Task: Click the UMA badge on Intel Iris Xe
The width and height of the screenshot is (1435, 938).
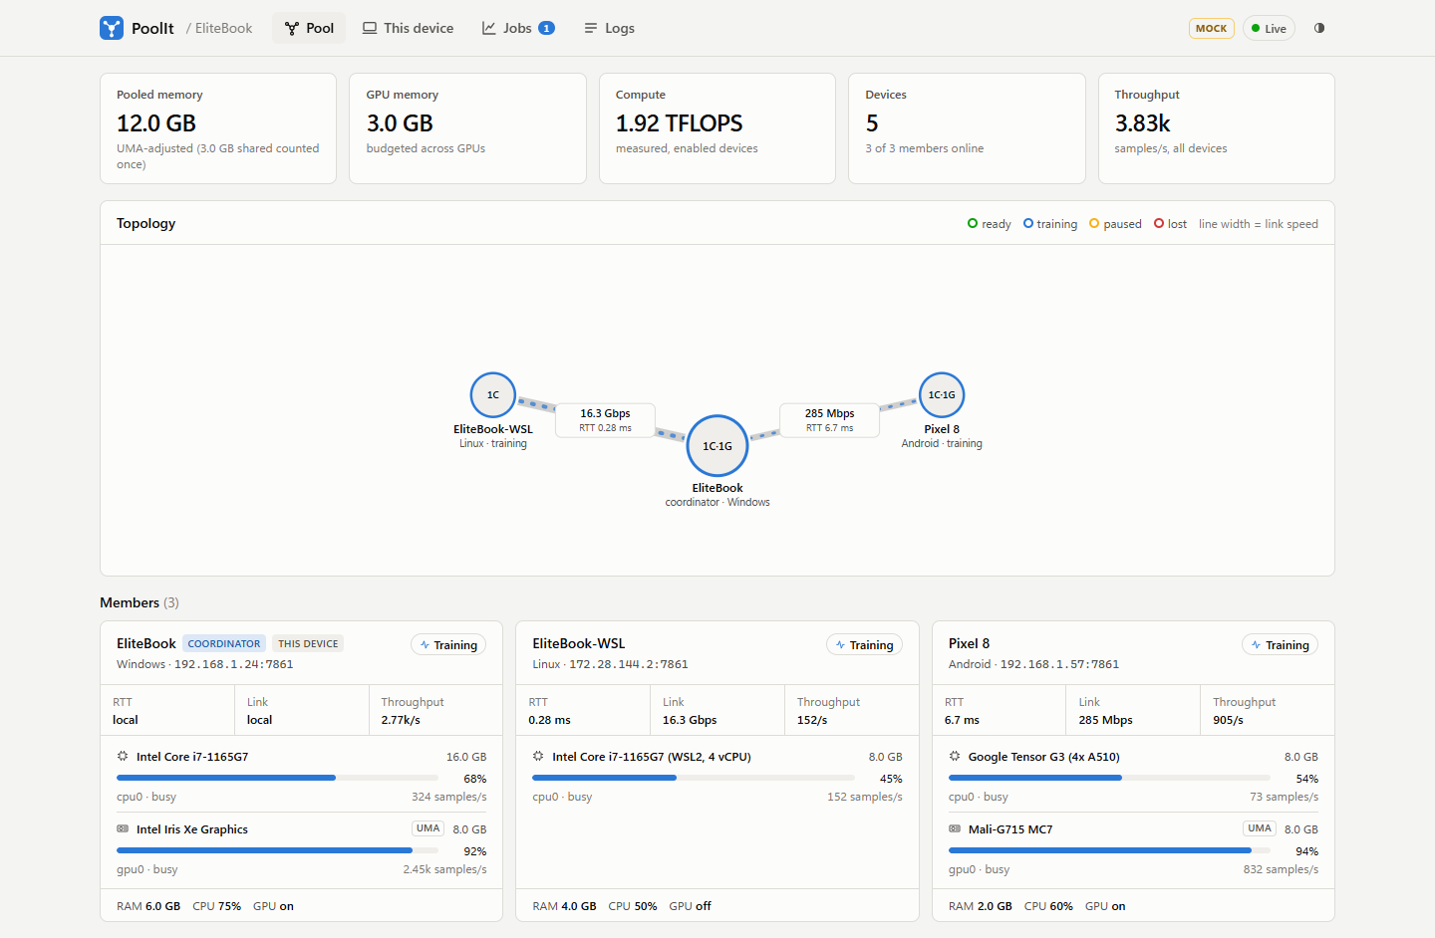Action: click(x=429, y=828)
